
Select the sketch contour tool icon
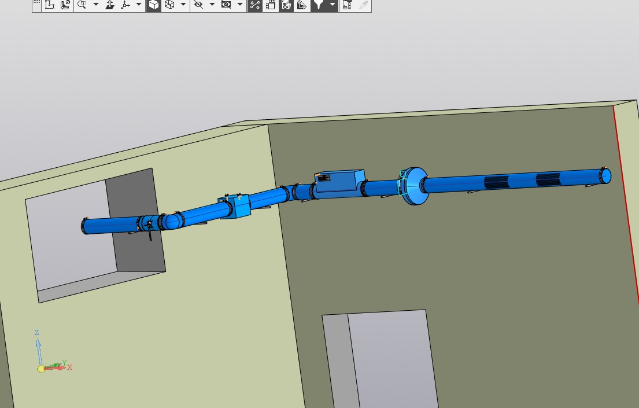(50, 5)
